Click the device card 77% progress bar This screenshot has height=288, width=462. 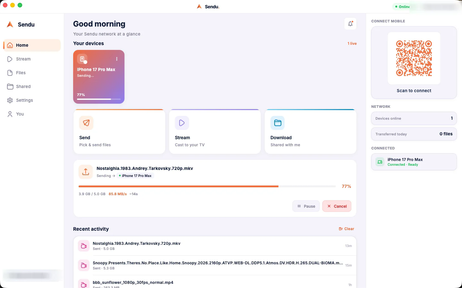[x=99, y=99]
